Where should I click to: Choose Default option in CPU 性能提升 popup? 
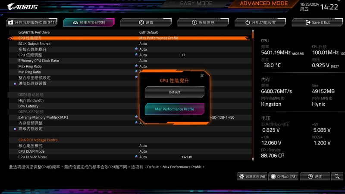point(175,92)
